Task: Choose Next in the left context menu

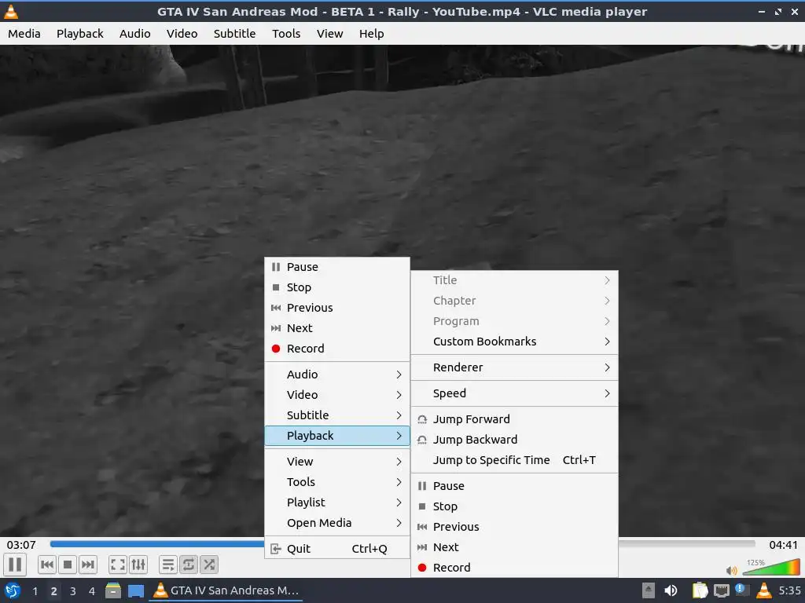Action: [x=336, y=328]
